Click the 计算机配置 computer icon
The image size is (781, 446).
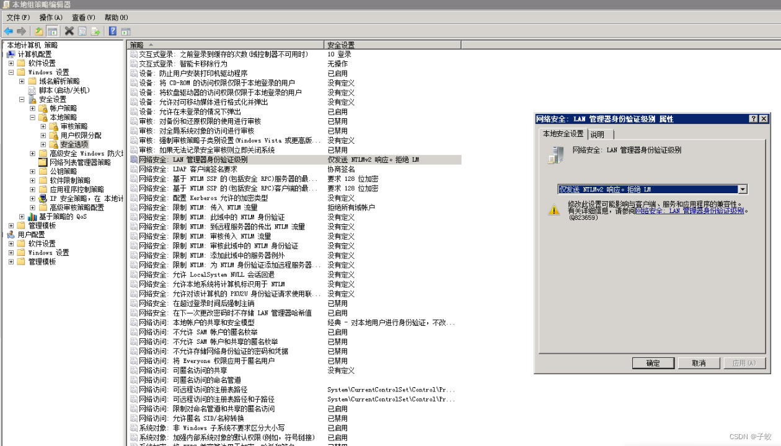tap(11, 54)
